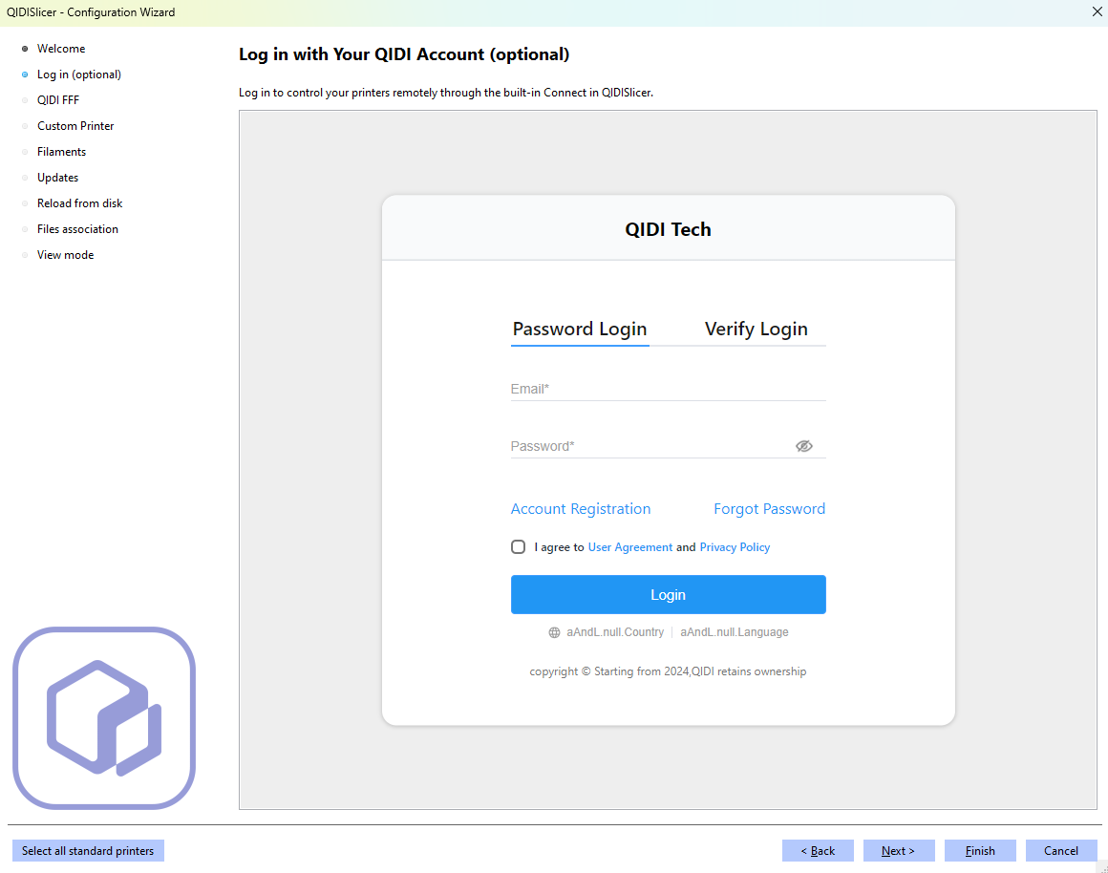Click into the Email field
This screenshot has width=1108, height=873.
point(667,390)
